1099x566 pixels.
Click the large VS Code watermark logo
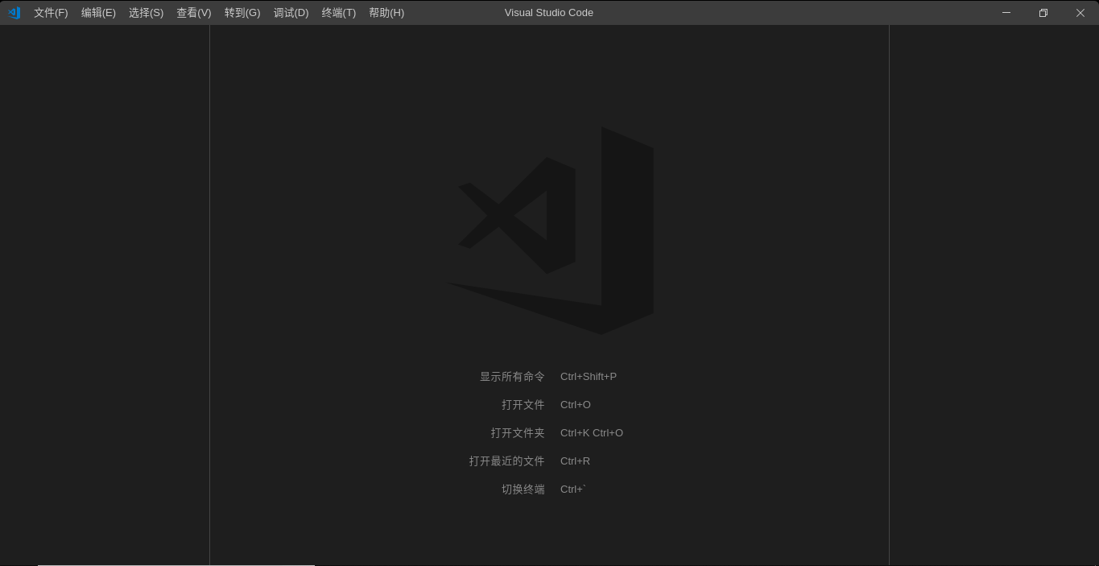(x=549, y=229)
